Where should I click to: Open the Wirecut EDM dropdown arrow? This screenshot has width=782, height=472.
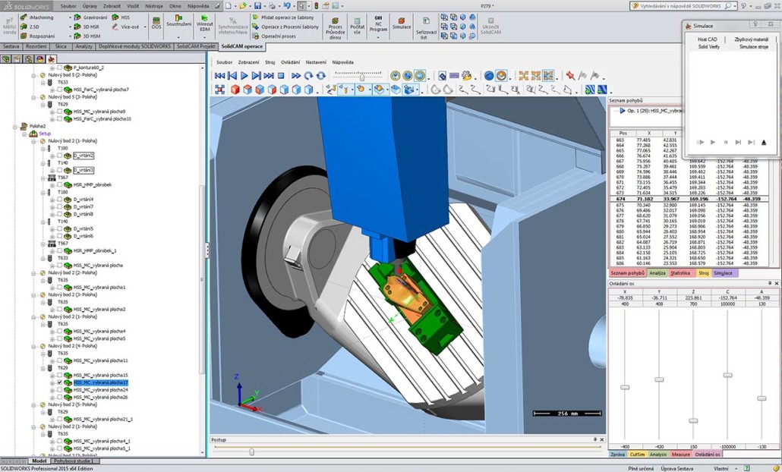click(x=204, y=37)
